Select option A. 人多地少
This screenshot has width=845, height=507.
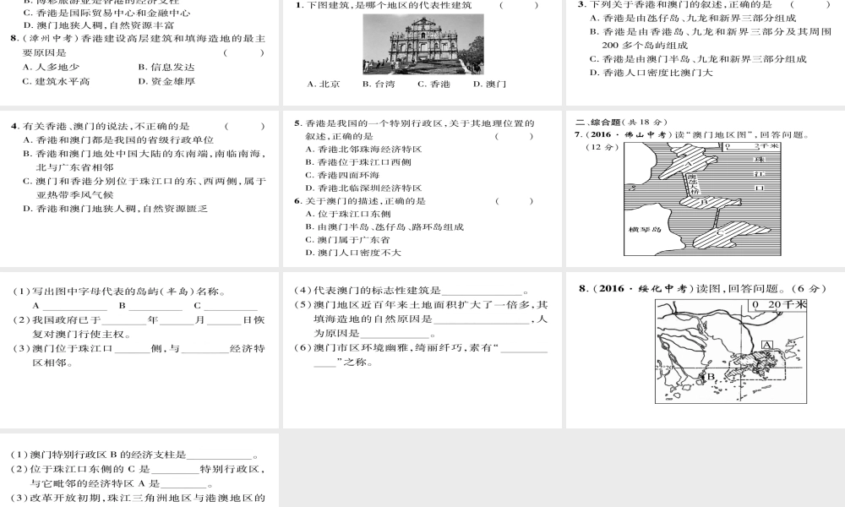pos(52,67)
